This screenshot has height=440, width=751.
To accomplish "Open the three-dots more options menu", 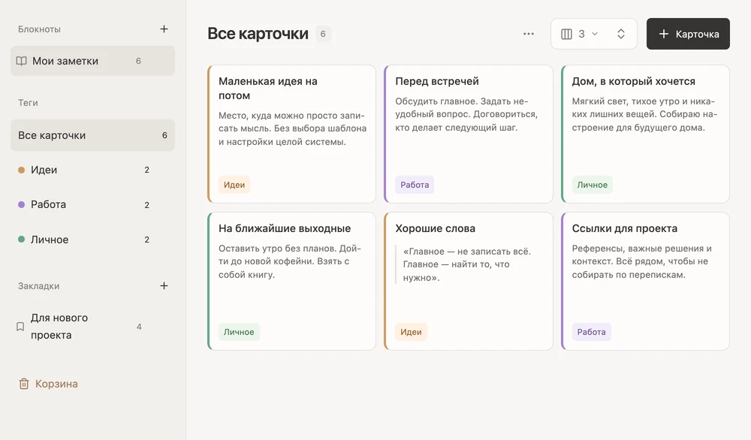I will click(x=528, y=34).
